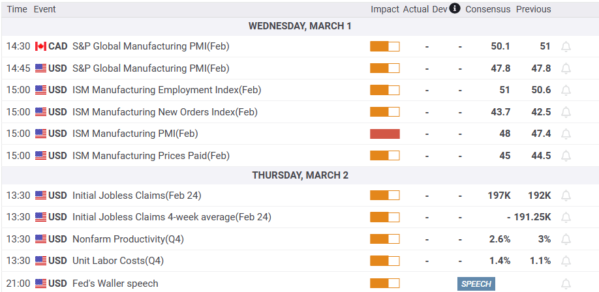
Task: Click bell for Nonfarm Productivity row
Action: pyautogui.click(x=566, y=239)
